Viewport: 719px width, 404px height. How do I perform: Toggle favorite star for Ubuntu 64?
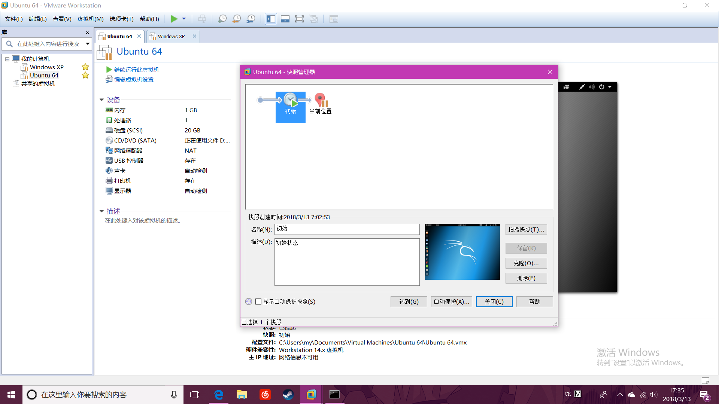pyautogui.click(x=85, y=75)
